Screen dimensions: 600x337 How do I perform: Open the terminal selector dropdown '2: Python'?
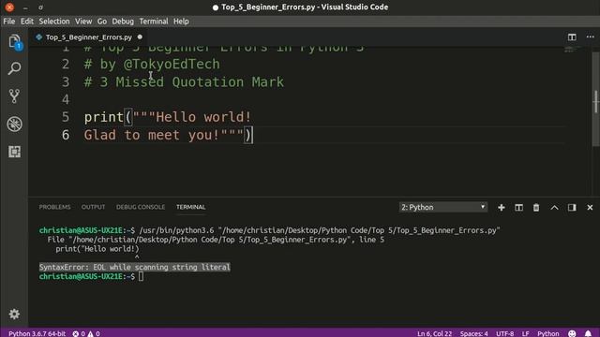(x=443, y=207)
